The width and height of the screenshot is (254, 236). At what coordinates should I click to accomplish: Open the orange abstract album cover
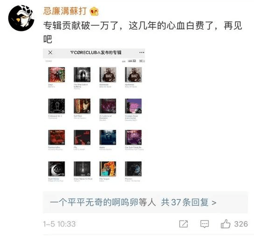pos(108,169)
